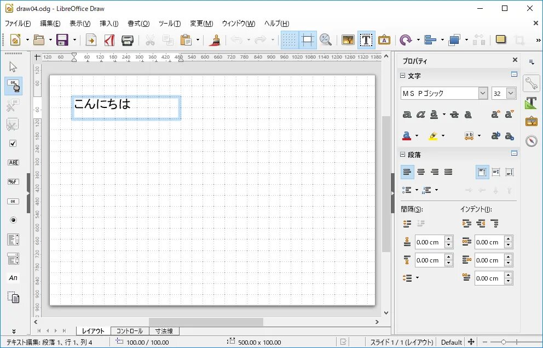Select the Text Box form control
Screen dimensions: 543x348
pos(13,163)
